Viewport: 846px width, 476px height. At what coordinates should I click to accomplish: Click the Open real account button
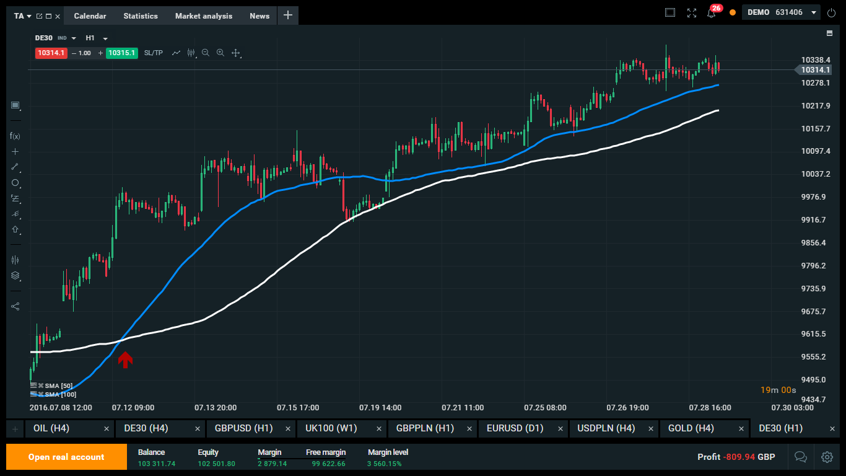[66, 457]
